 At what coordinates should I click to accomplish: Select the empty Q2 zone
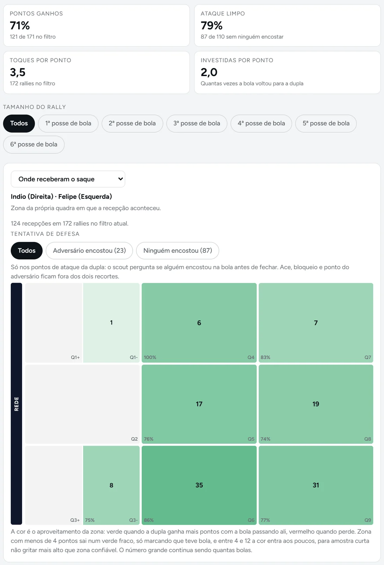(x=82, y=404)
